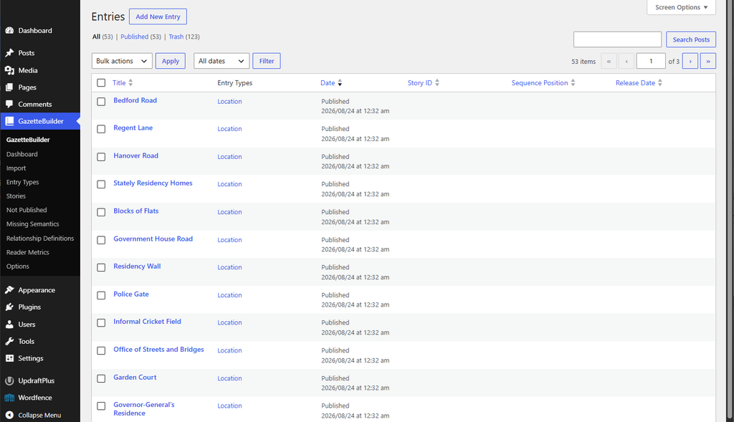The height and width of the screenshot is (422, 734).
Task: Open the Media library icon
Action: click(x=9, y=70)
